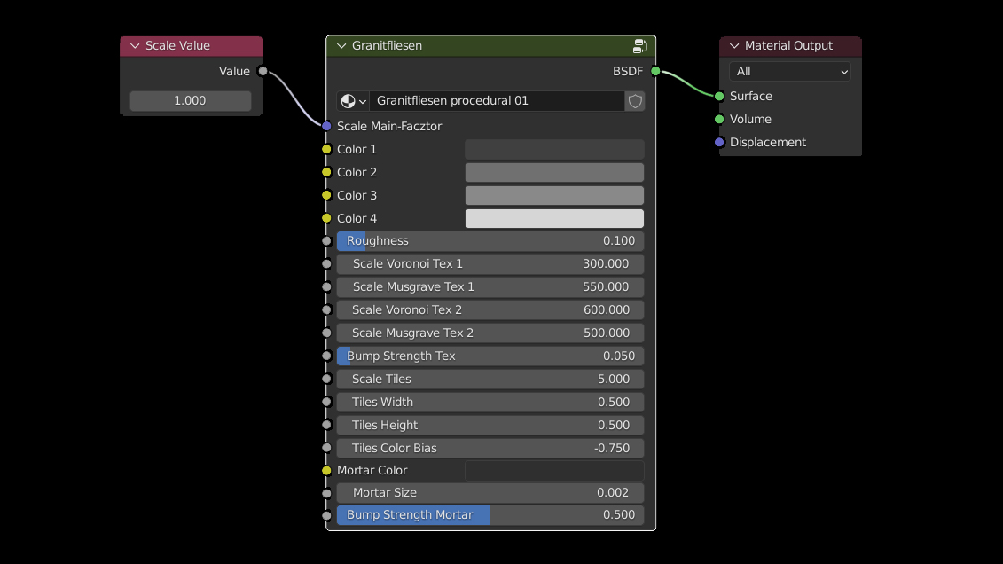
Task: Collapse the Granitfliesen node
Action: [341, 46]
